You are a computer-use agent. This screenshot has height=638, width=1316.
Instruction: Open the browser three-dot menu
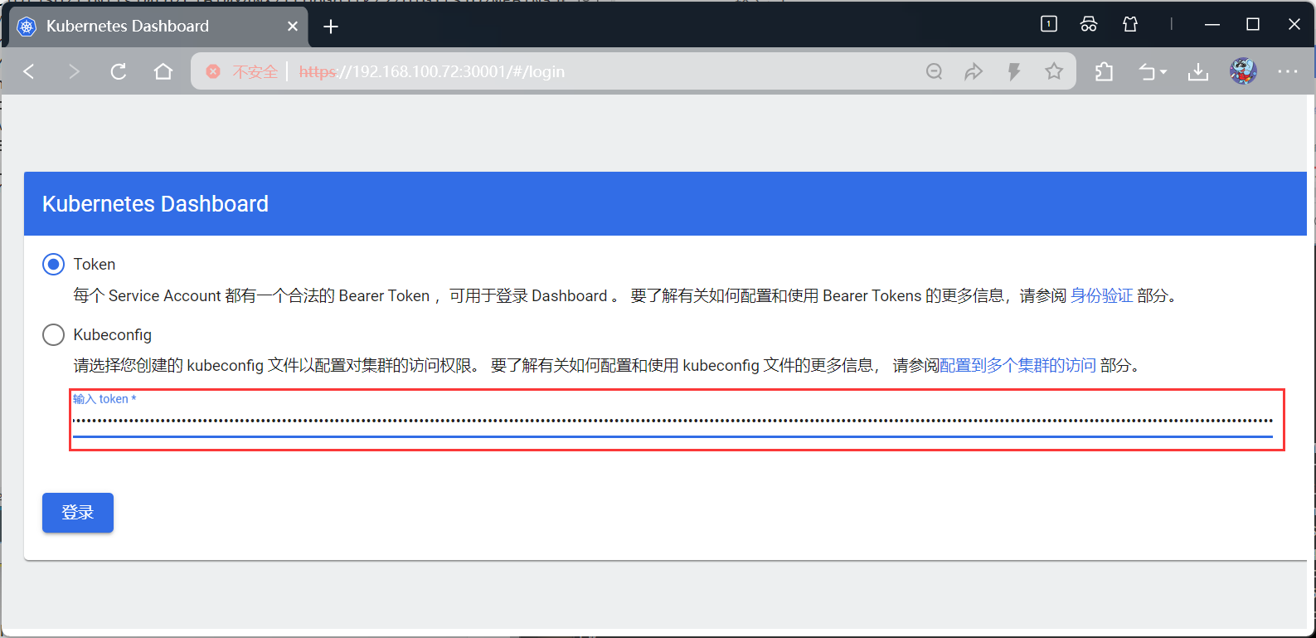tap(1288, 71)
